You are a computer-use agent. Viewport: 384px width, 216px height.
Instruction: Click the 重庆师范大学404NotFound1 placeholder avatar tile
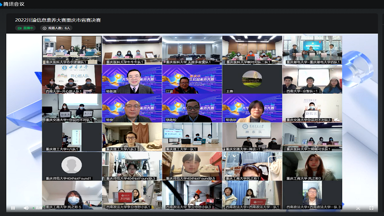(x=72, y=166)
